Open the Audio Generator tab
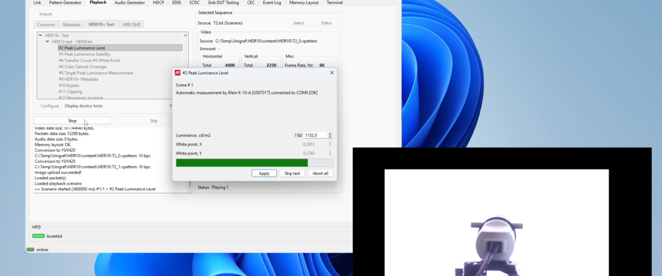 pos(130,3)
